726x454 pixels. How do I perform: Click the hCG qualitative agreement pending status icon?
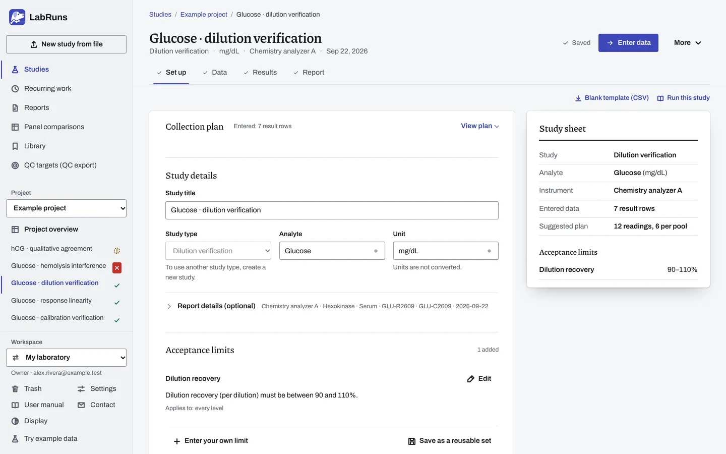[117, 251]
